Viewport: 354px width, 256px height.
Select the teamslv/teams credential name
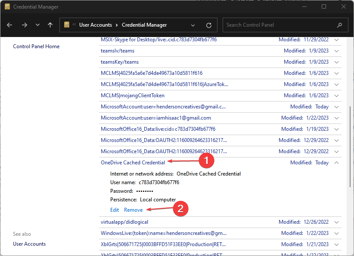[x=118, y=51]
